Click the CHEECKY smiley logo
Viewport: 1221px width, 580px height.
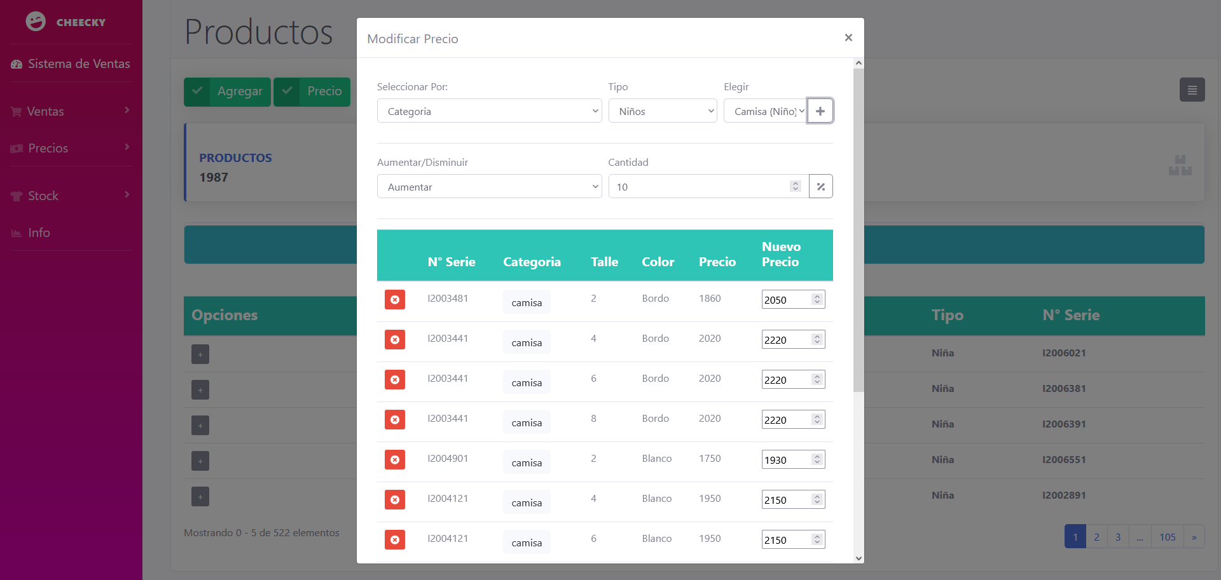[x=36, y=21]
